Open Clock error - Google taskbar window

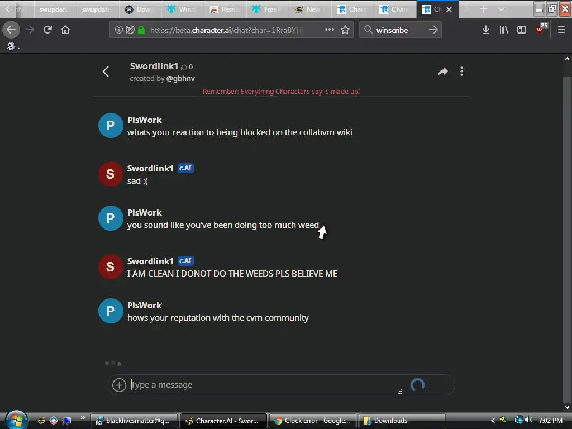point(313,421)
